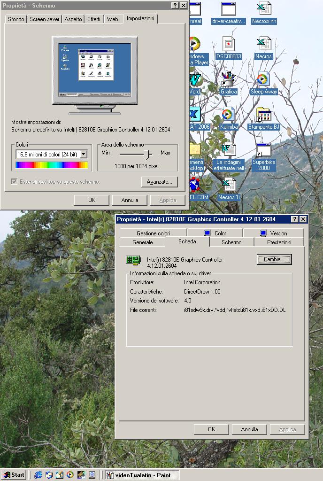
Task: Switch to videoTualatin - Paint taskbar button
Action: tap(142, 475)
